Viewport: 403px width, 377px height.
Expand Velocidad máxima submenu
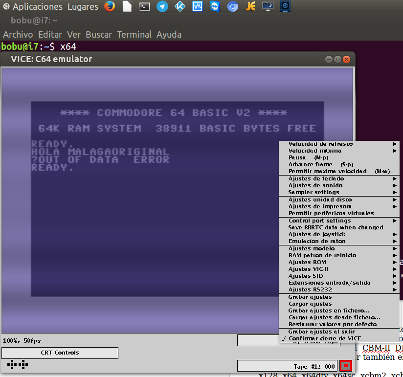339,151
